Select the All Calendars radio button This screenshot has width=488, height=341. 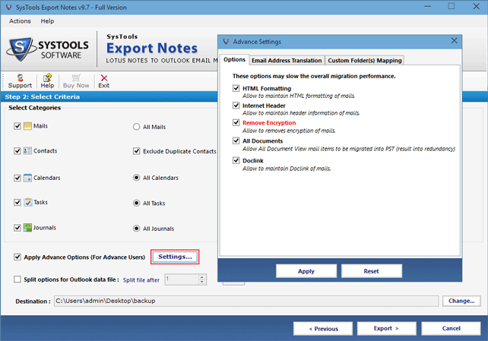pyautogui.click(x=136, y=178)
